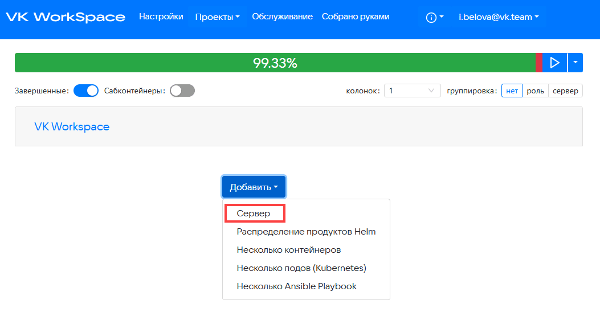Viewport: 600px width, 312px height.
Task: Open the i.belova@vk.team account menu
Action: tap(499, 17)
